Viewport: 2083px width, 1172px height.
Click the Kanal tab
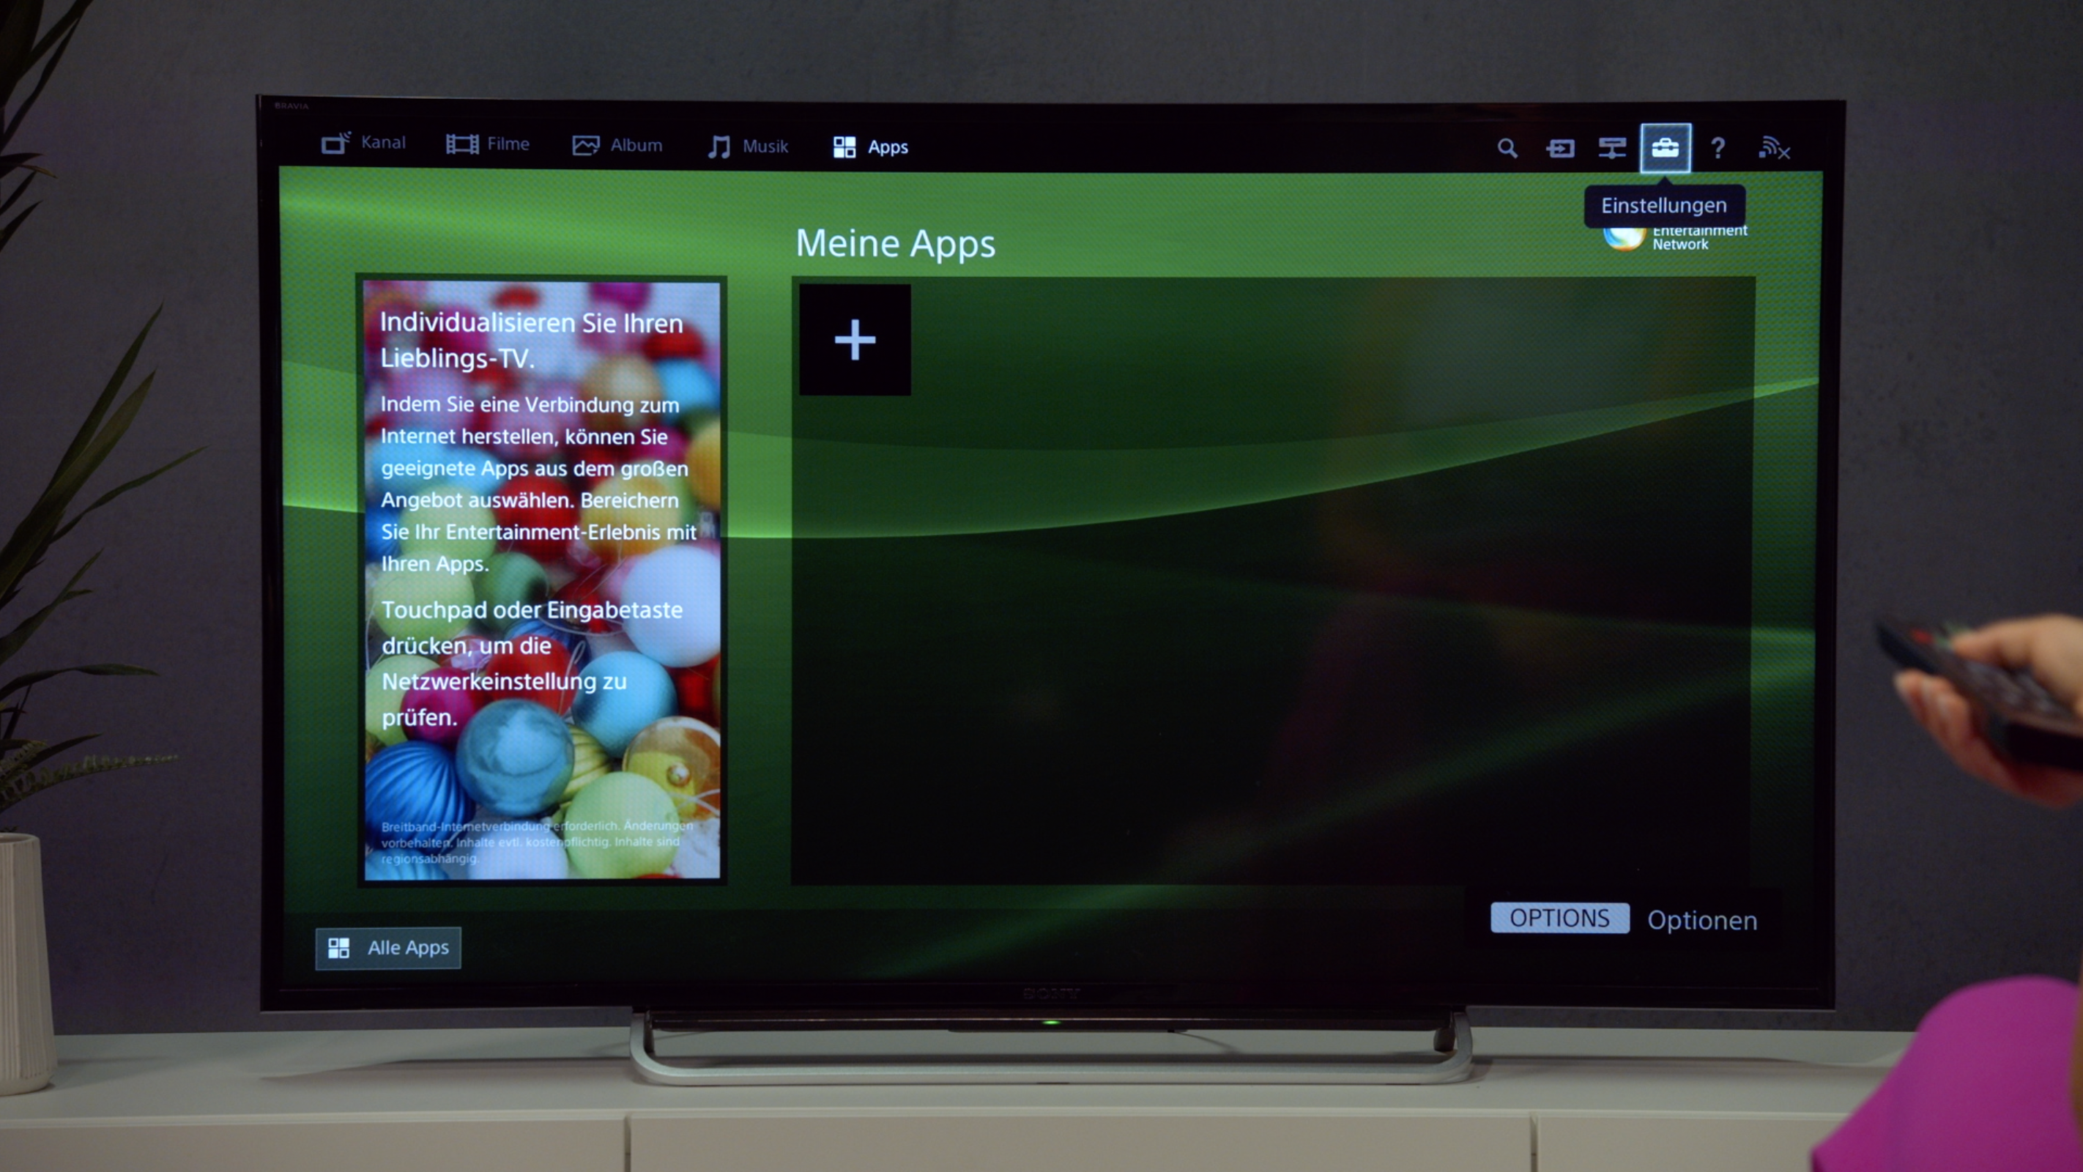[362, 146]
